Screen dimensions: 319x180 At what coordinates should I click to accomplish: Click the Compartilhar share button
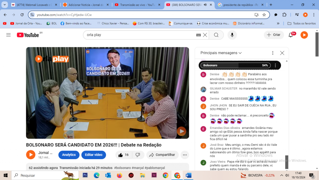coord(162,155)
